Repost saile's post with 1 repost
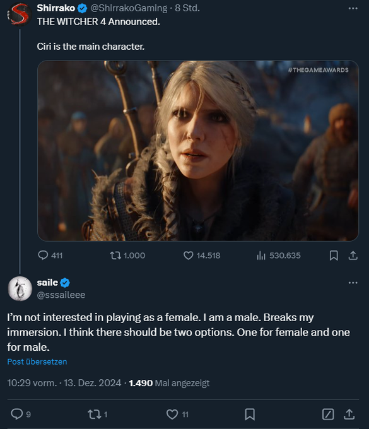Image resolution: width=369 pixels, height=429 pixels. pyautogui.click(x=97, y=414)
